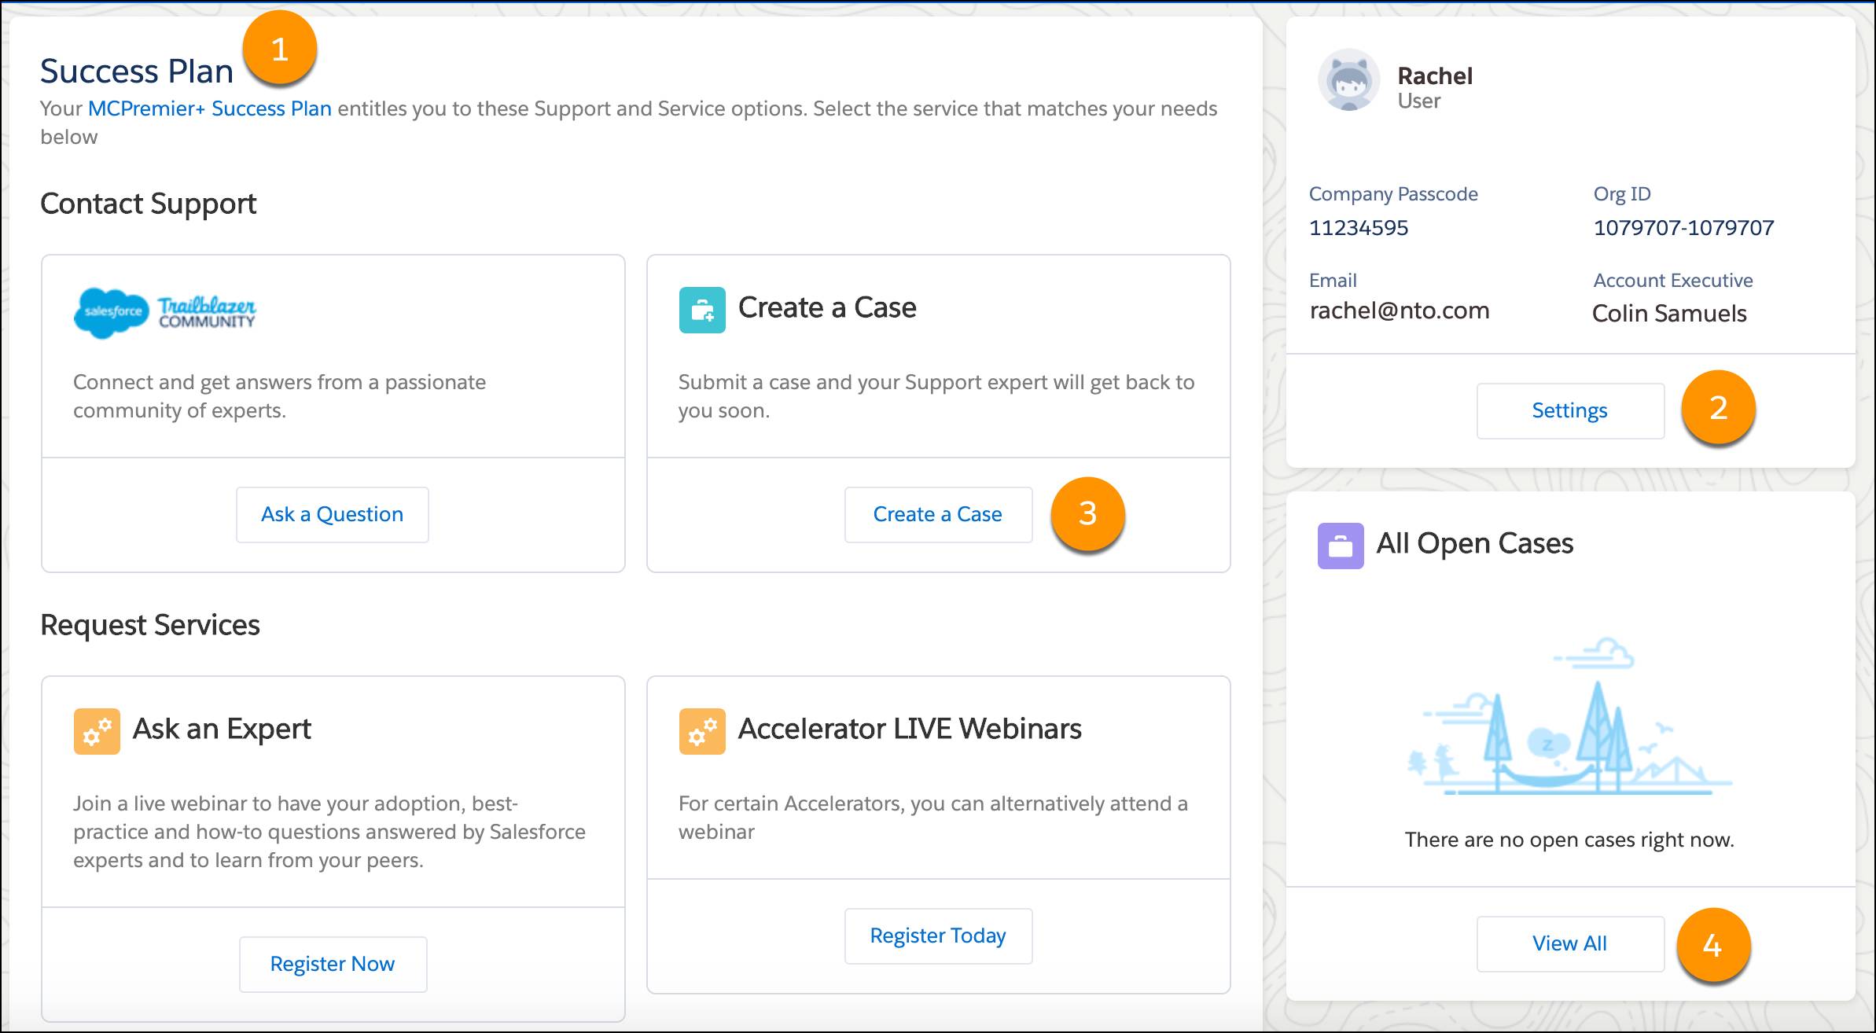The height and width of the screenshot is (1033, 1876).
Task: Click the Create a Case button
Action: [938, 514]
